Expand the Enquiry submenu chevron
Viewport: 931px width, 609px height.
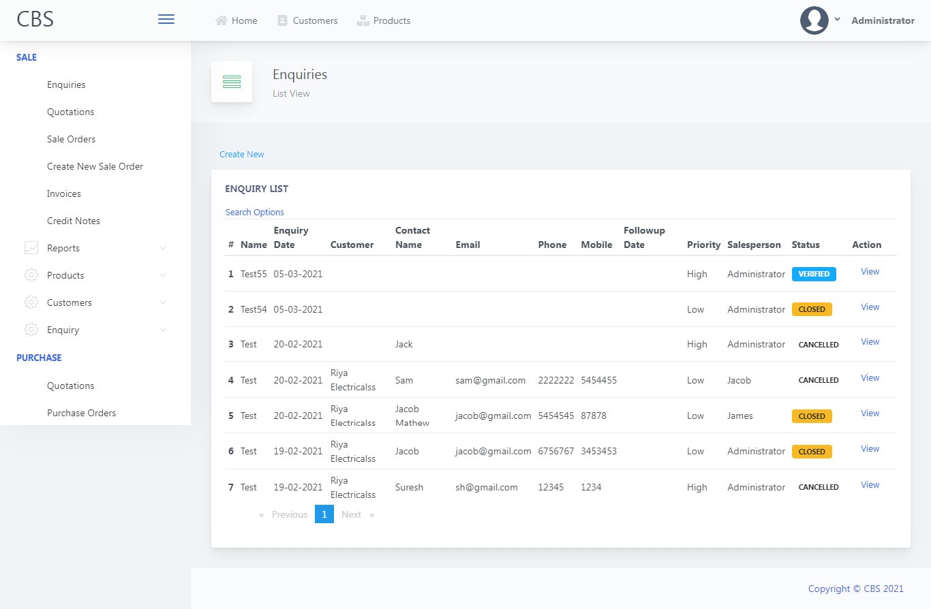click(163, 330)
